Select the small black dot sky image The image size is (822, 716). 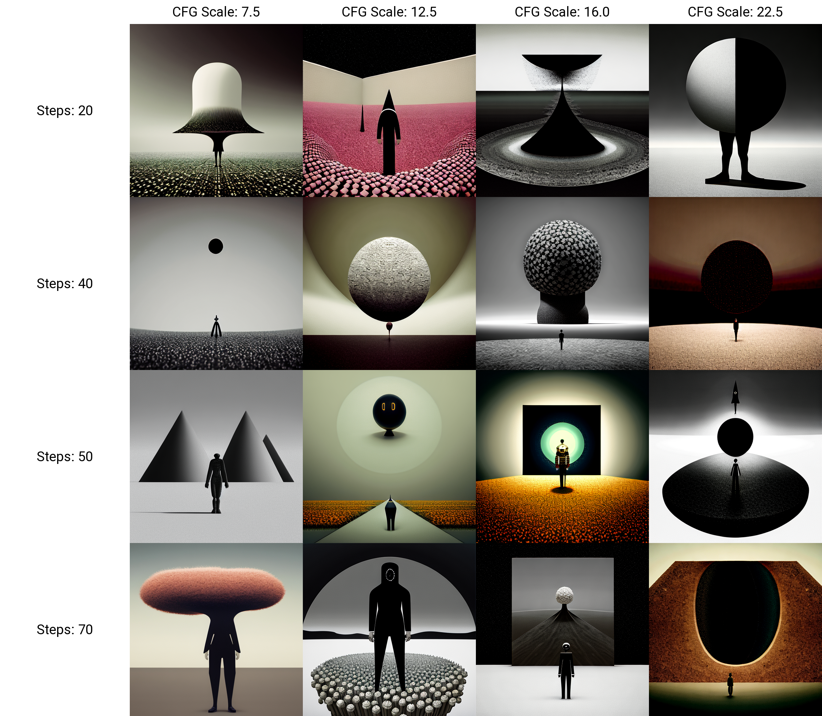[216, 283]
